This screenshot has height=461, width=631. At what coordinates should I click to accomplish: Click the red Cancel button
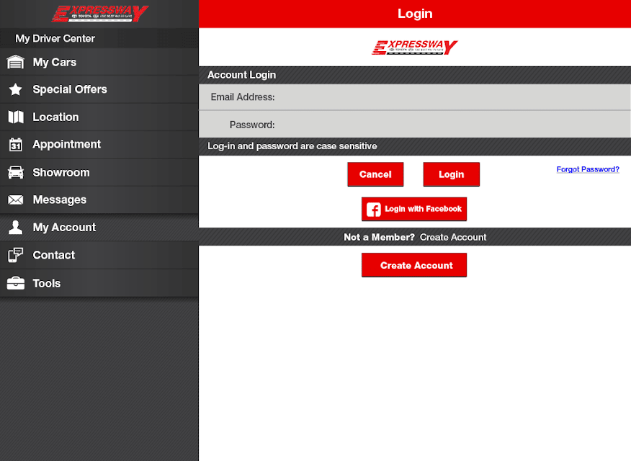coord(375,174)
